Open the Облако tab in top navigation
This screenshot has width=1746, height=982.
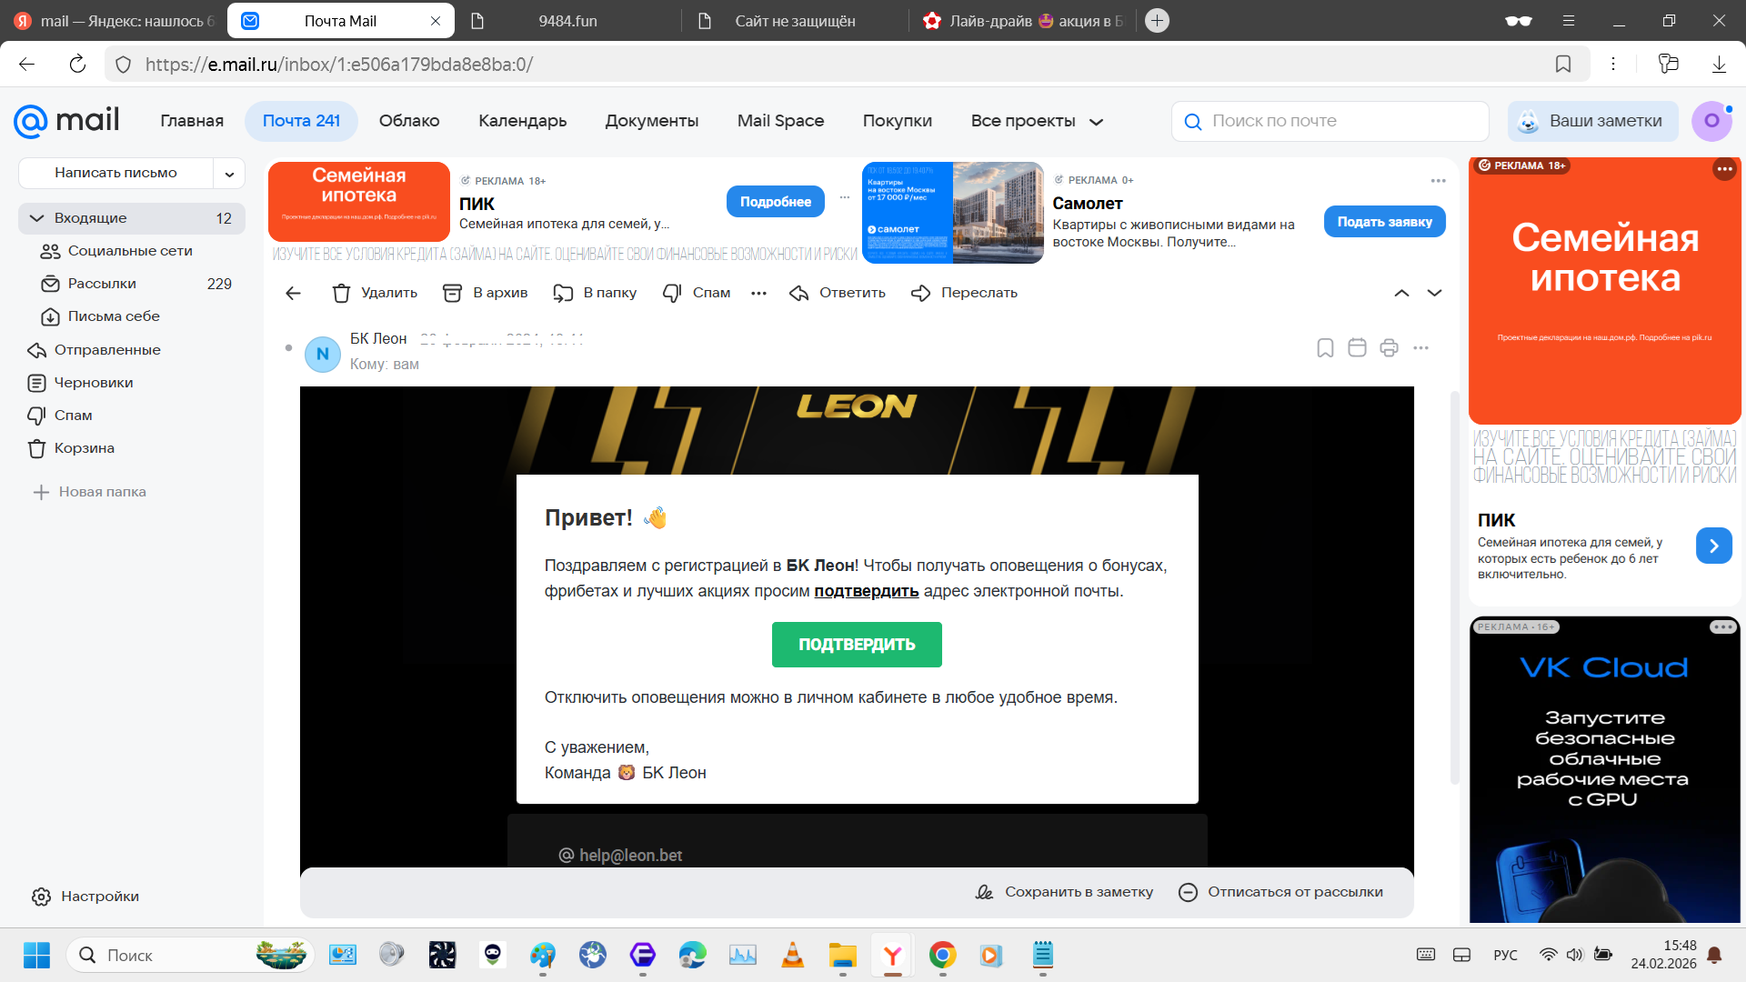pyautogui.click(x=409, y=121)
